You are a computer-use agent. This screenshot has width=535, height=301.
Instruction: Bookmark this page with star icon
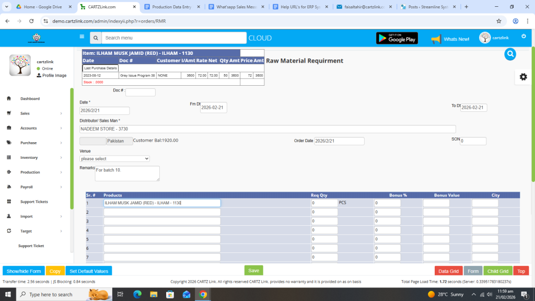click(x=499, y=21)
